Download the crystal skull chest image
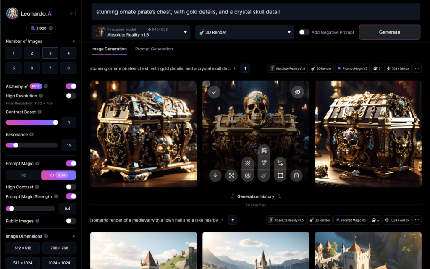 click(x=215, y=176)
